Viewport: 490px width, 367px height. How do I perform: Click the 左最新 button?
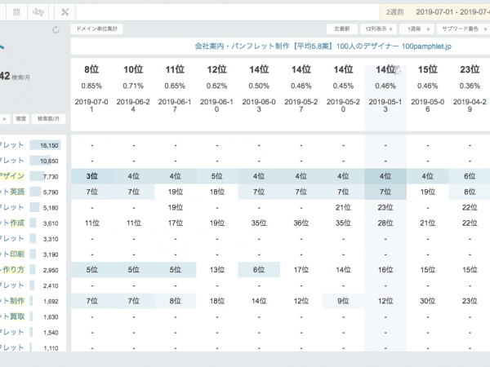pos(342,29)
